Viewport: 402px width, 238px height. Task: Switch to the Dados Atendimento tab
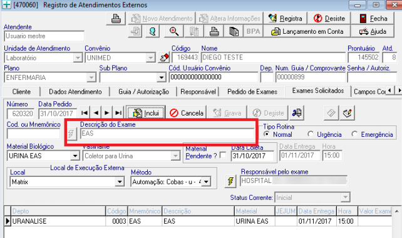(x=75, y=92)
